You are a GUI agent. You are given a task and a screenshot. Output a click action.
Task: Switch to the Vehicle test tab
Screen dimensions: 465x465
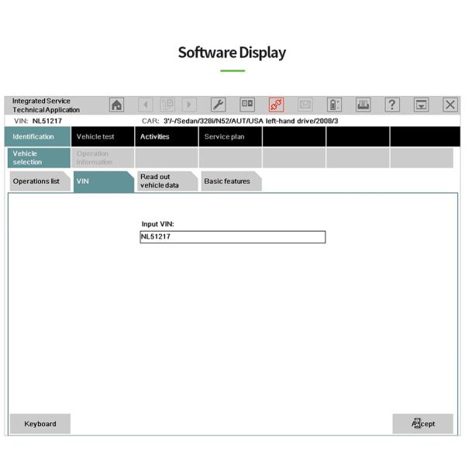tap(102, 136)
